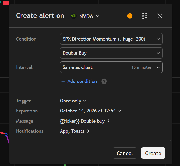Click the Message label
This screenshot has height=166, width=180.
click(x=24, y=121)
